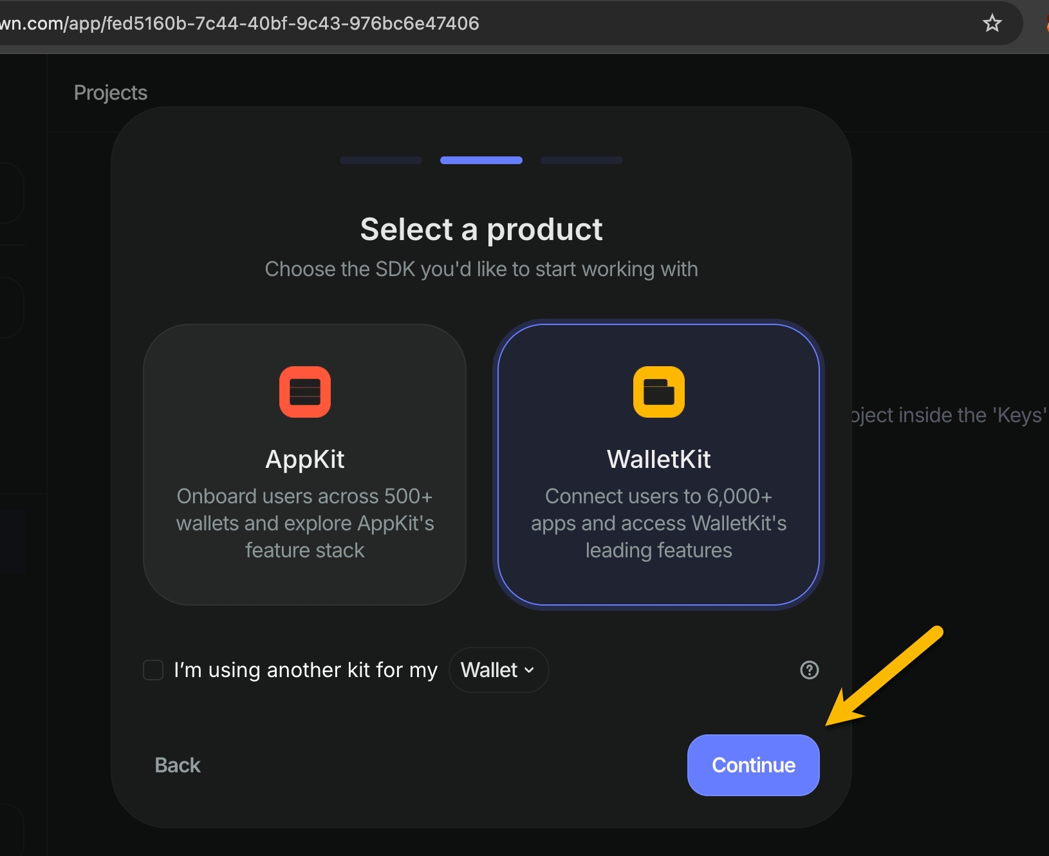Click the active second progress step bar
1049x856 pixels.
pos(481,160)
